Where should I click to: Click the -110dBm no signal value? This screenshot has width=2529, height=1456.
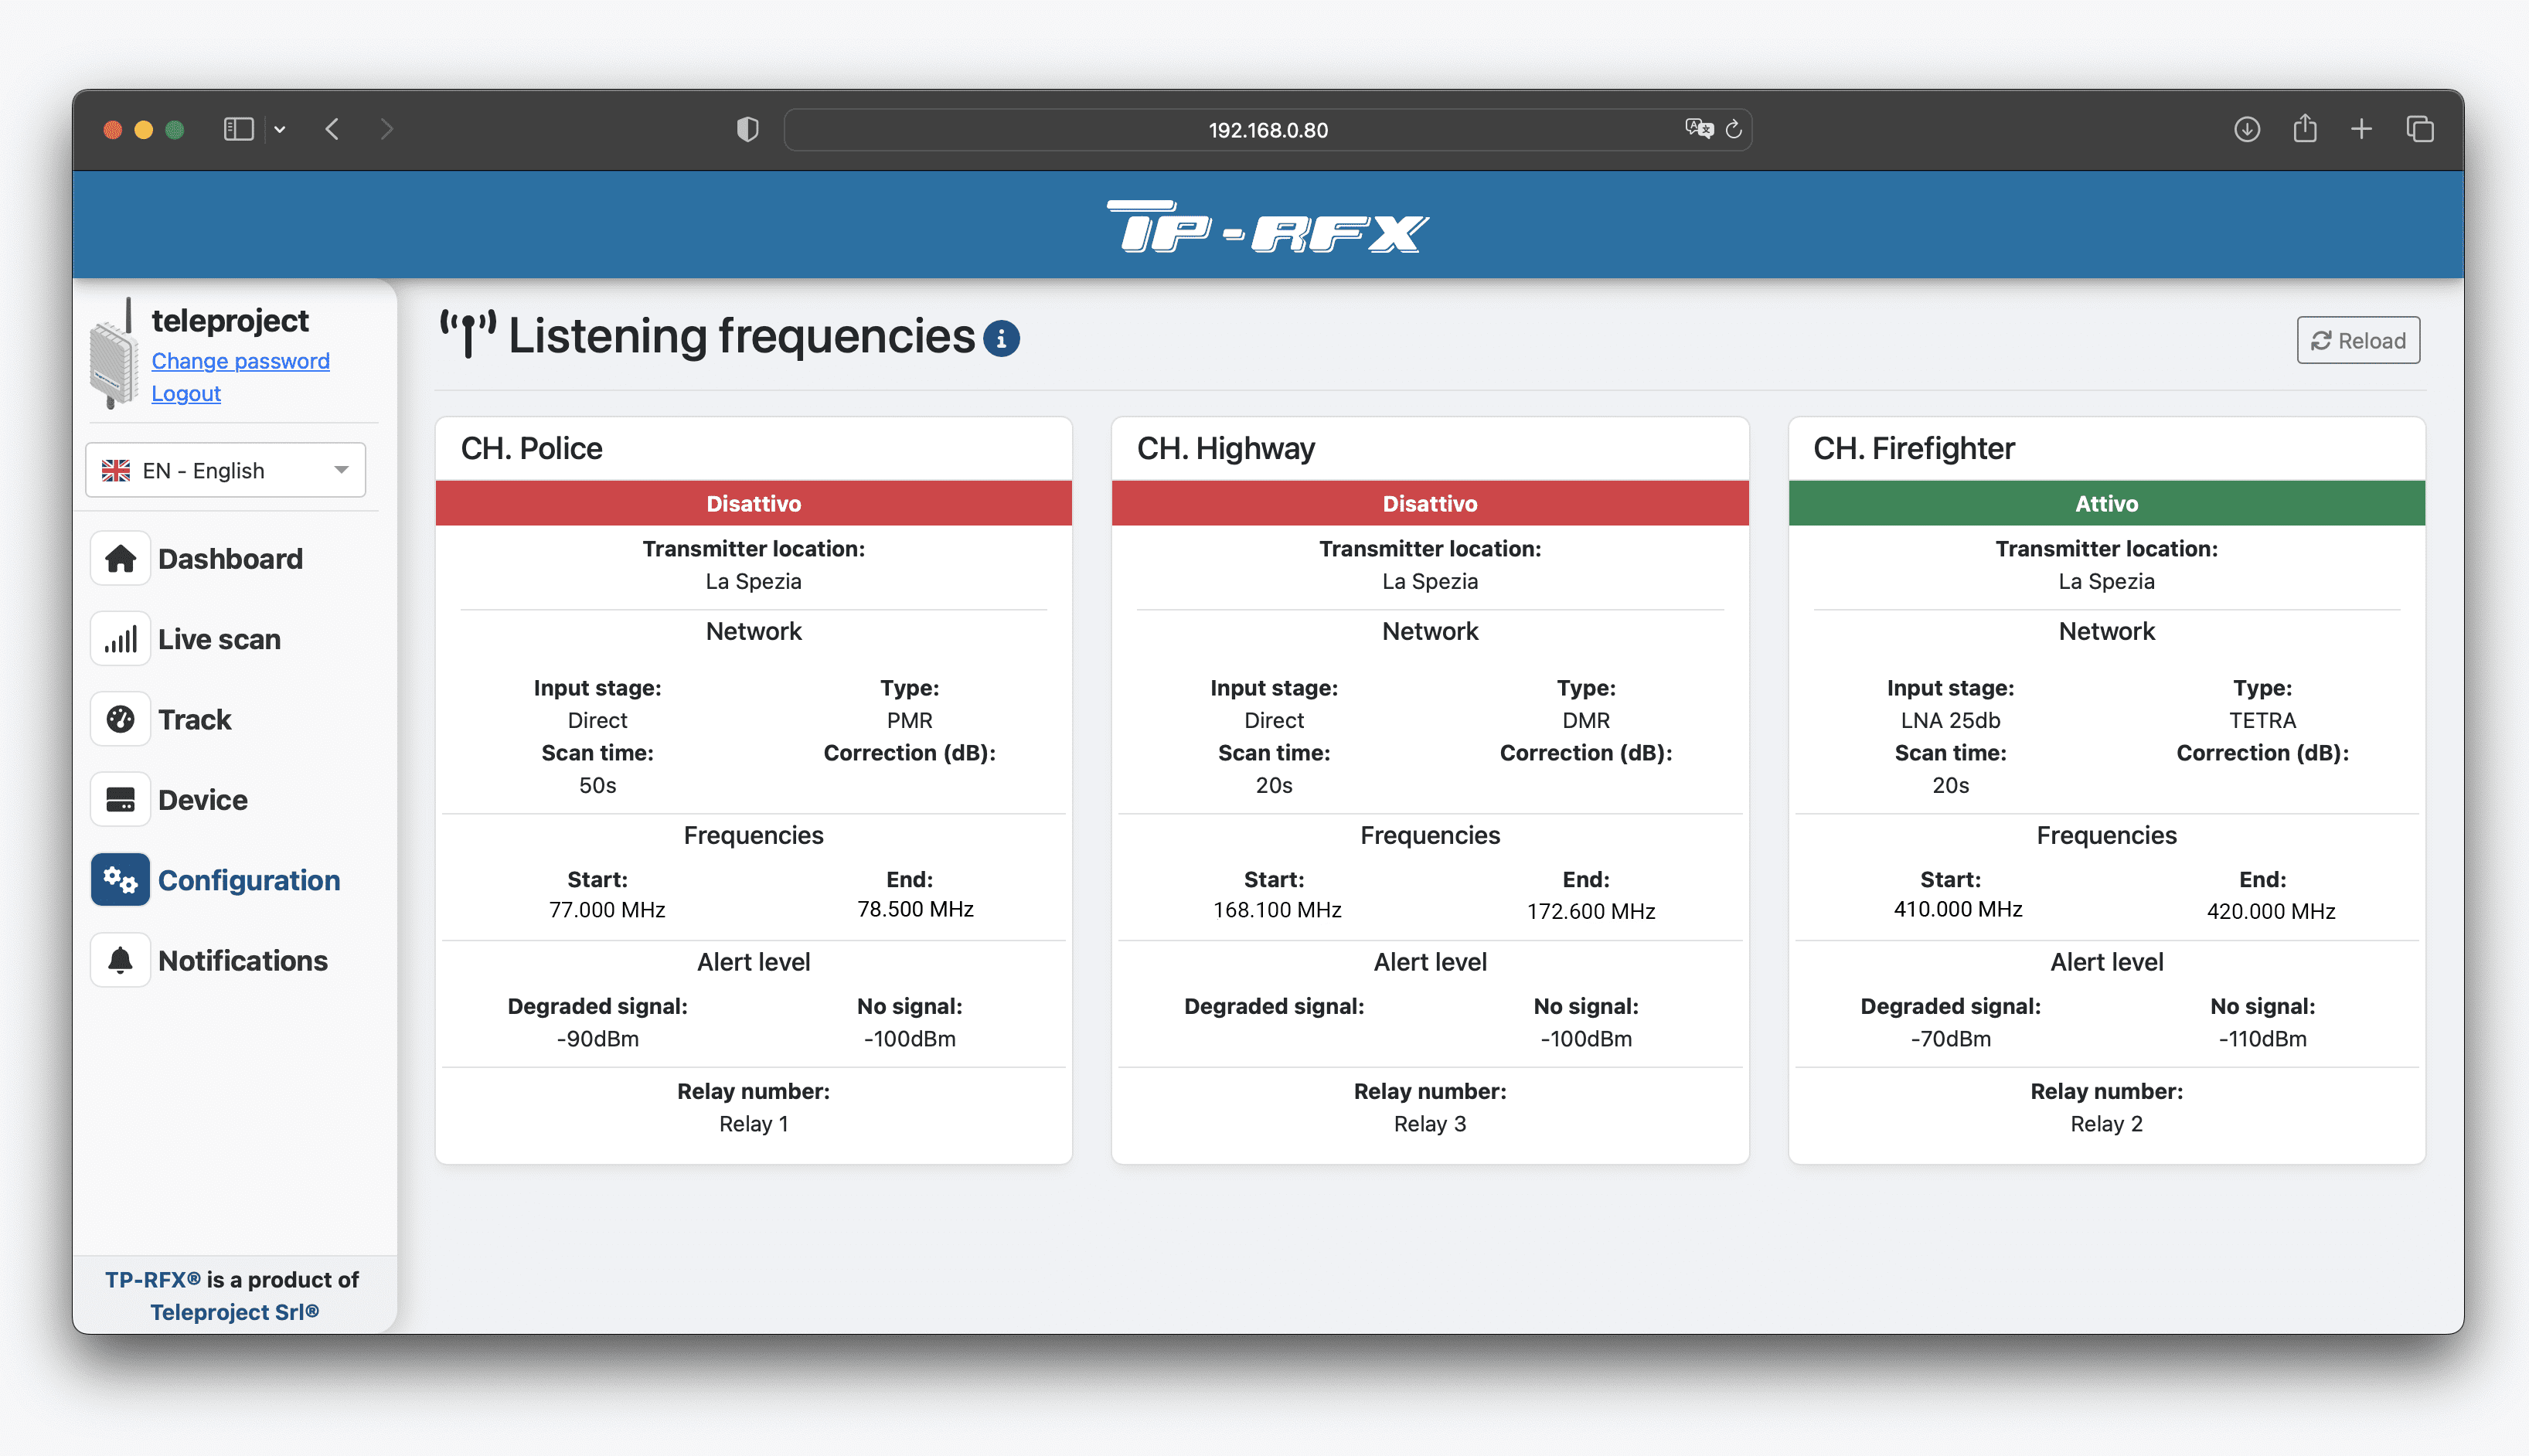click(x=2262, y=1038)
